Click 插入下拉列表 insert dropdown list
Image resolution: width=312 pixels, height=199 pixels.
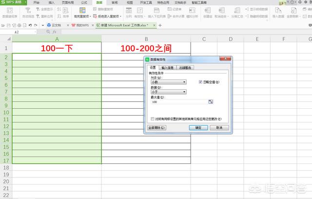pos(157,13)
